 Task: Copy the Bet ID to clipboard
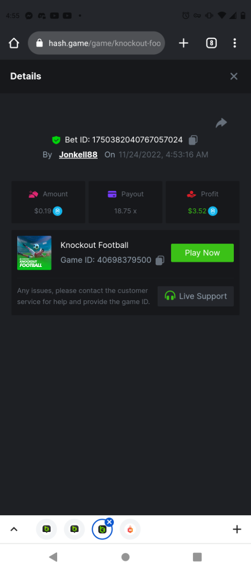(193, 140)
